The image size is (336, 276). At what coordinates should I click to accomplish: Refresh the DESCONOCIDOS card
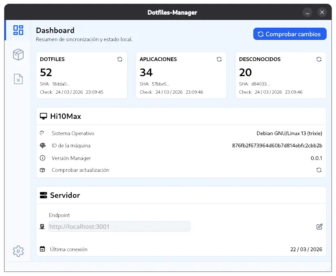point(319,59)
